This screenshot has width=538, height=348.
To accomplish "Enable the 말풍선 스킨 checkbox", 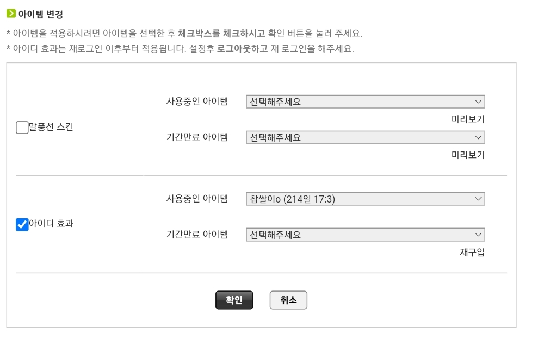I will point(22,128).
